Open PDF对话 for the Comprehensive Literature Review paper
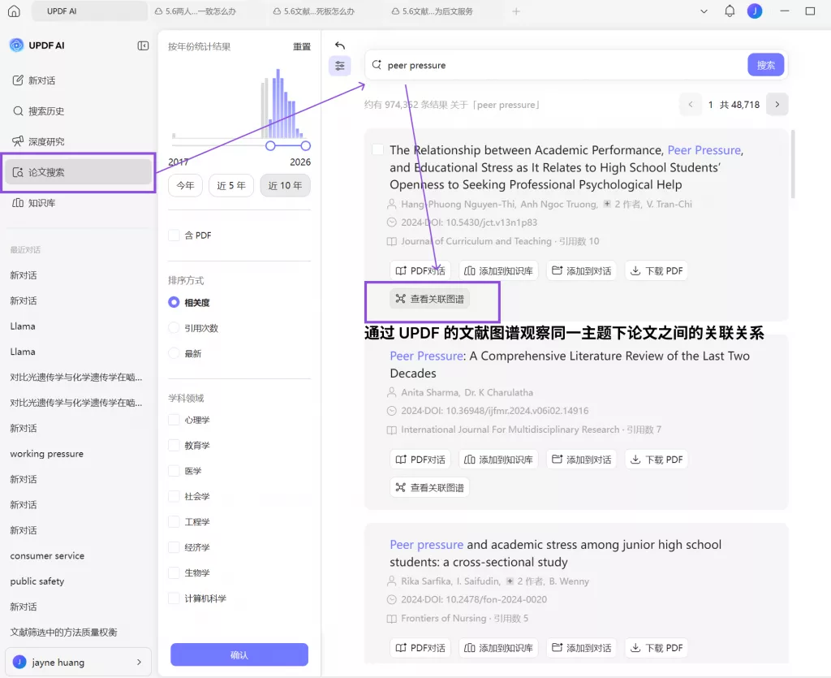The image size is (831, 678). pyautogui.click(x=420, y=459)
